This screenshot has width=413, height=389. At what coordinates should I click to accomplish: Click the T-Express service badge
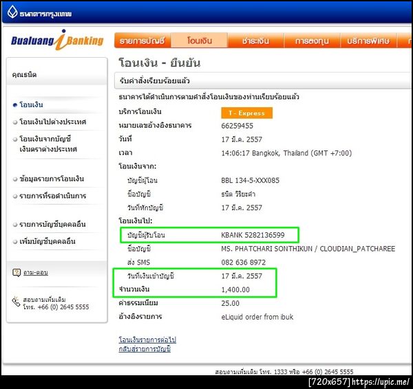pyautogui.click(x=247, y=113)
